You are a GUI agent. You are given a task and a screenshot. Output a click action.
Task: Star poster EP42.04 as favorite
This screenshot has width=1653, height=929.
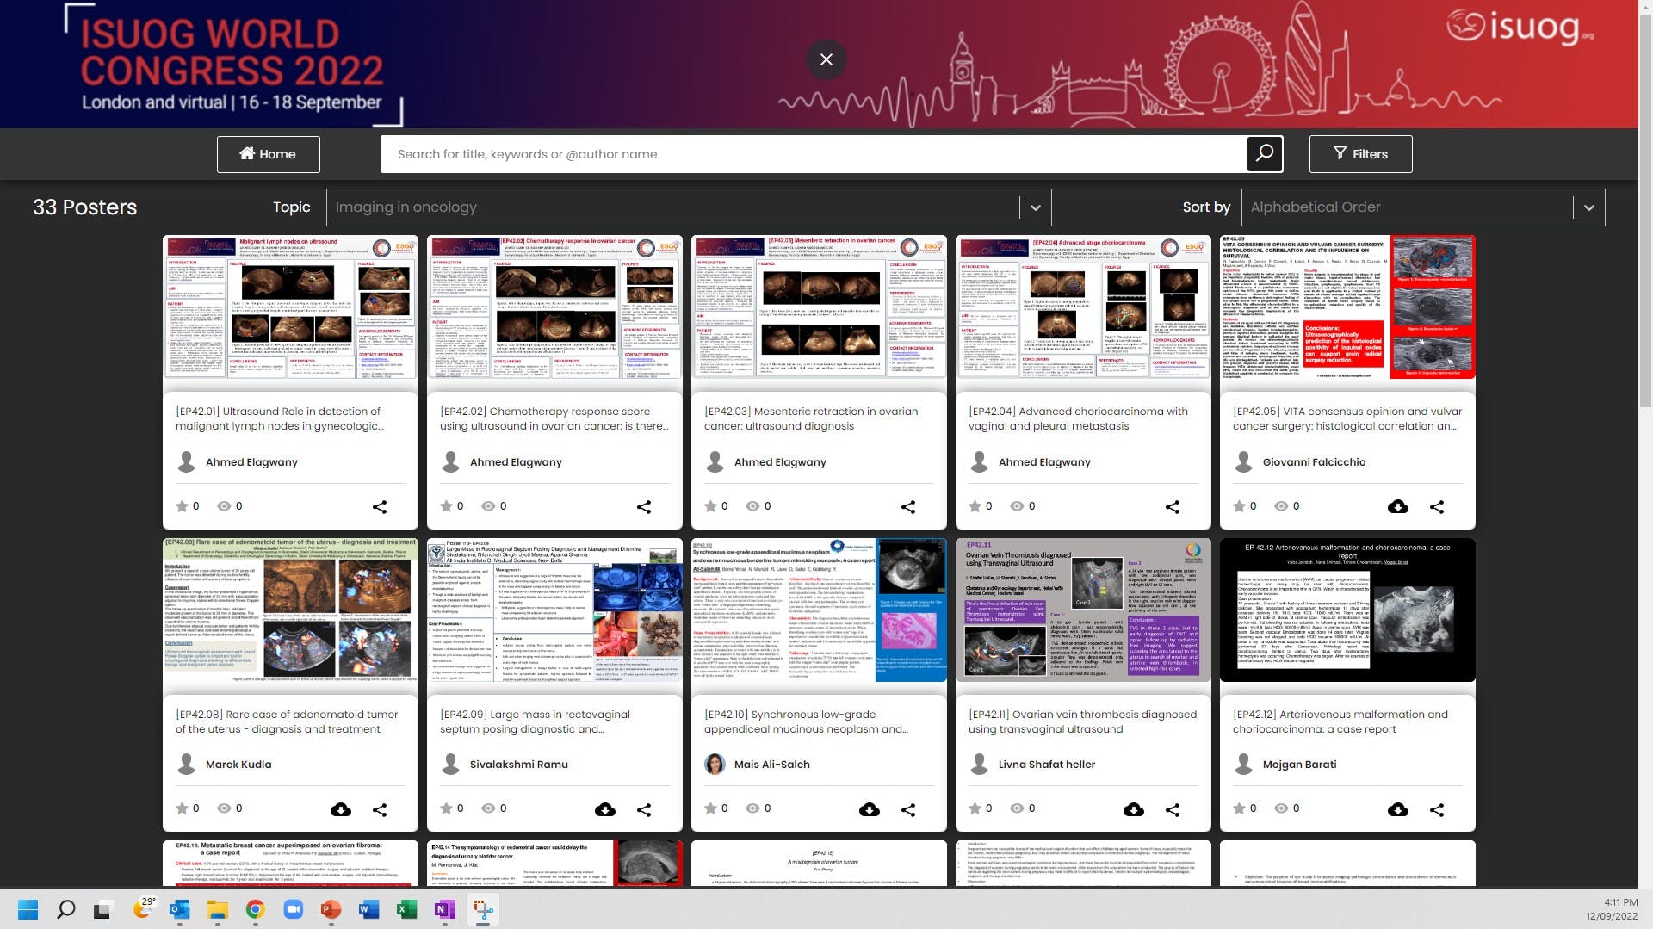point(975,506)
